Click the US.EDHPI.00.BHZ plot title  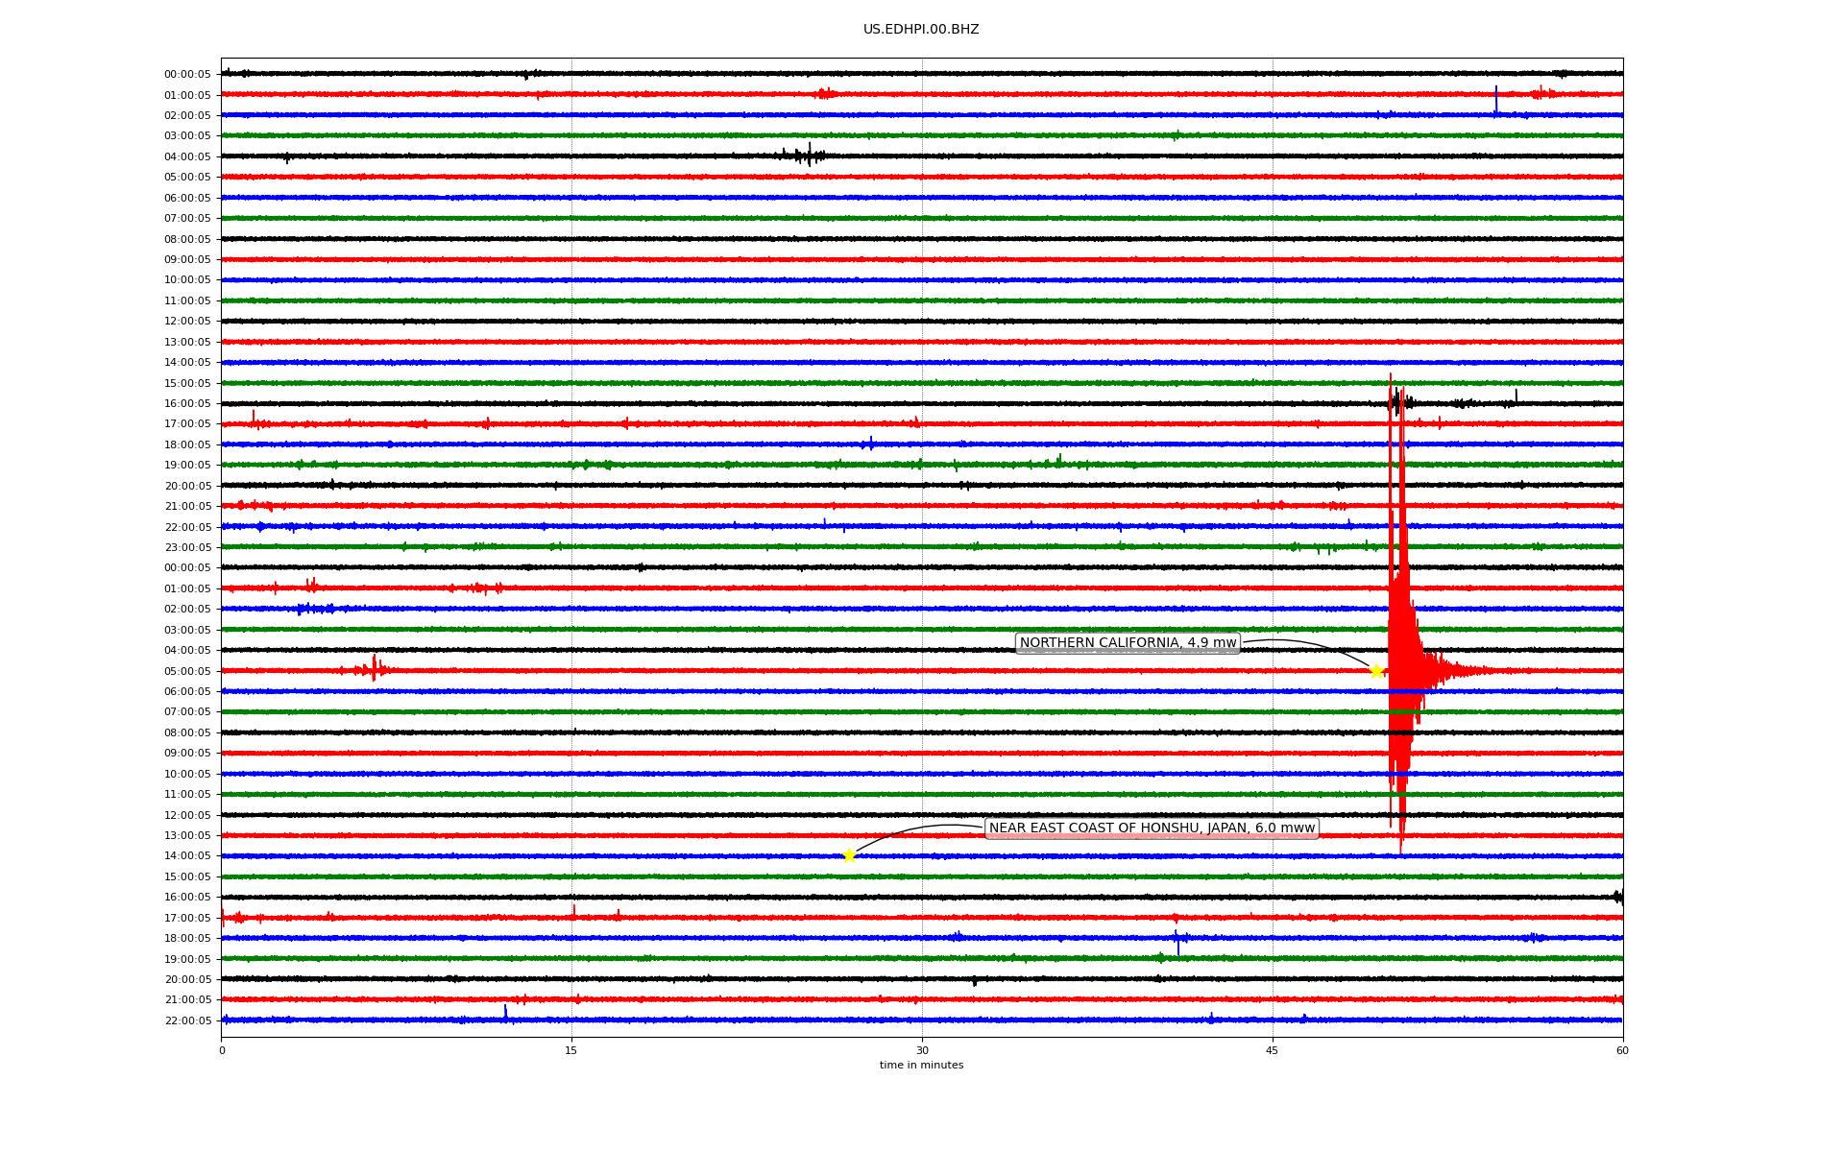(921, 30)
